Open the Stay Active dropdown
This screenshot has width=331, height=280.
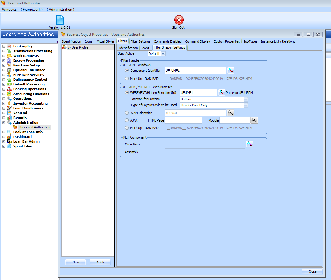(163, 54)
